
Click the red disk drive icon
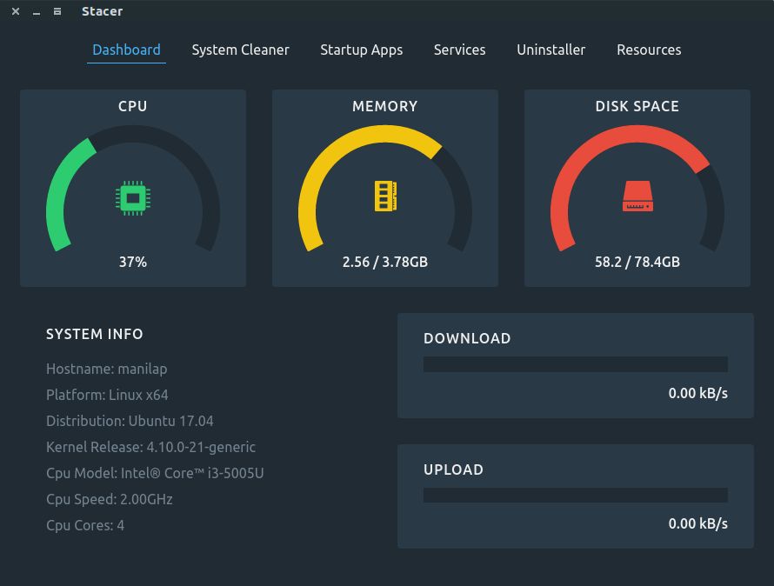(637, 196)
